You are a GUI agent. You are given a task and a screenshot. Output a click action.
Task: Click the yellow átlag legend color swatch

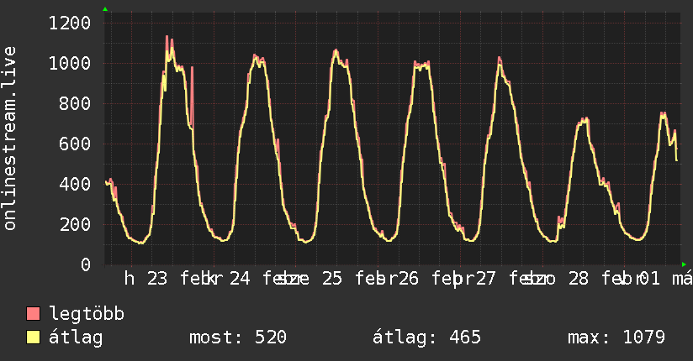tap(34, 337)
